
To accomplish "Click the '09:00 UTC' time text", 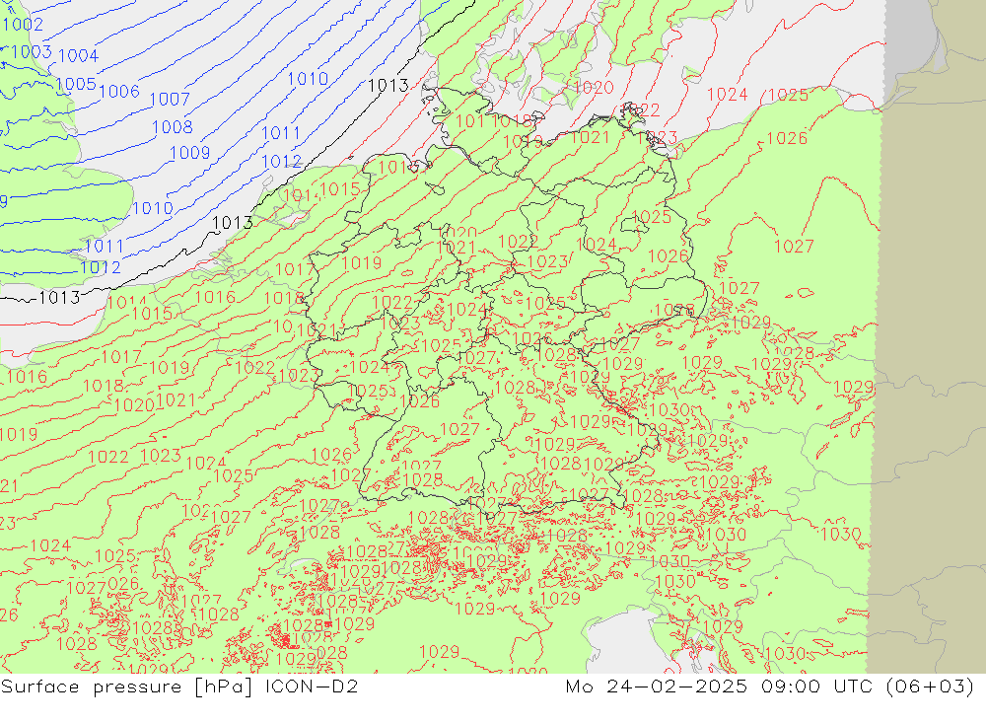I will [816, 686].
